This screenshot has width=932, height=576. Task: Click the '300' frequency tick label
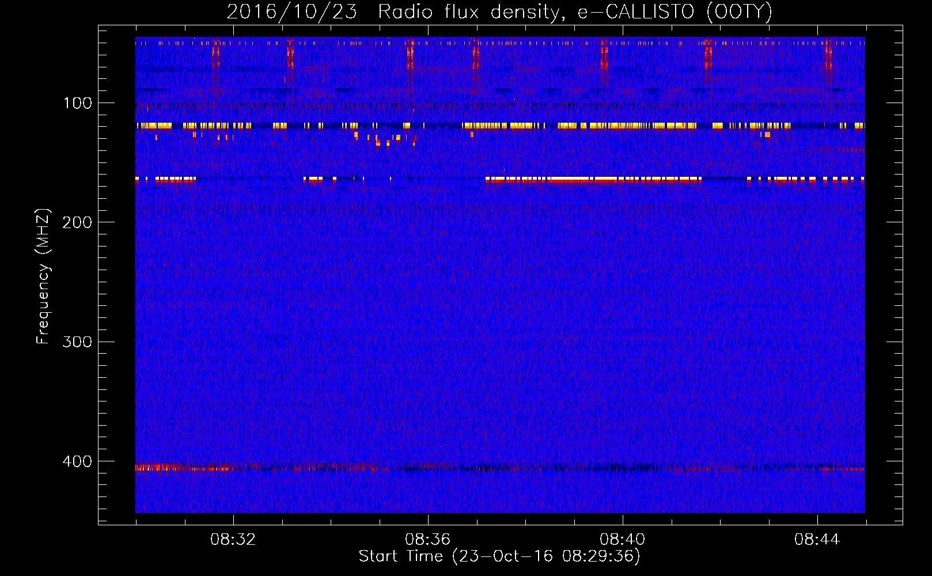[78, 342]
